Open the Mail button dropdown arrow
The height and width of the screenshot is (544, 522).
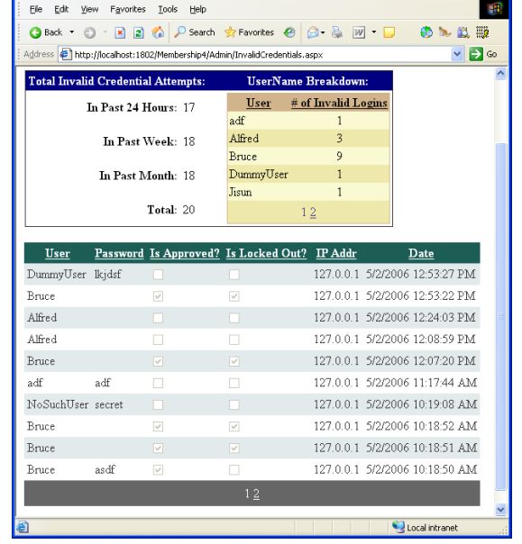pos(323,32)
